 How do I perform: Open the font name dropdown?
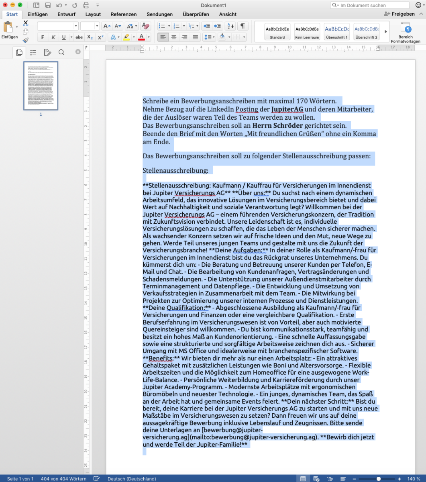point(75,26)
